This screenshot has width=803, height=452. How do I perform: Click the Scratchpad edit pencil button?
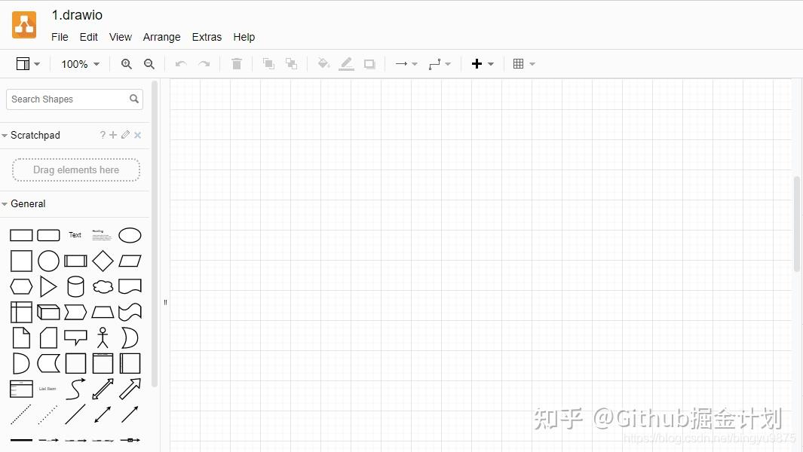(125, 135)
